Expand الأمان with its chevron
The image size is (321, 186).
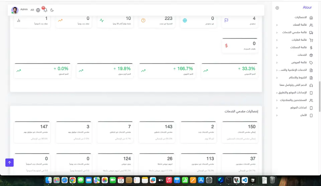(x=277, y=116)
